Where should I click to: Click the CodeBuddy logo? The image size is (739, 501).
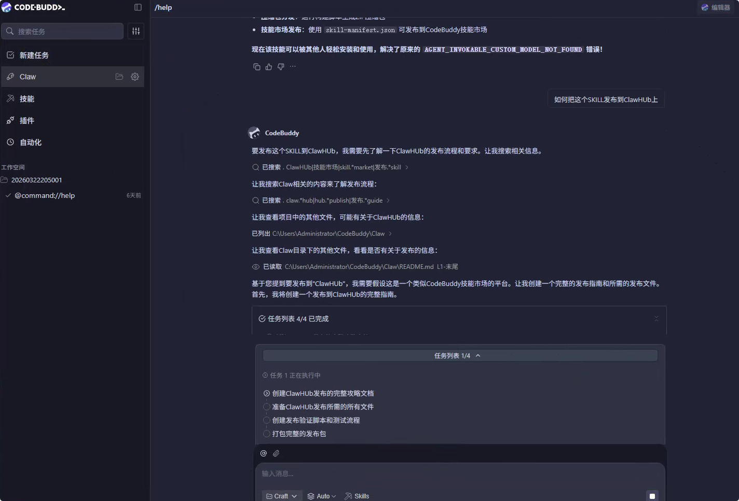pos(33,7)
